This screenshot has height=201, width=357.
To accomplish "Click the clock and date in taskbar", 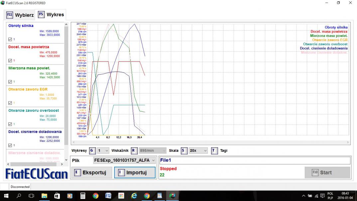I will [345, 196].
